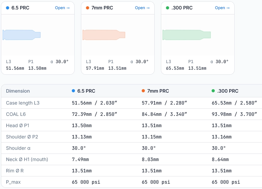Click the 7.49mm neck diameter cell
The height and width of the screenshot is (189, 262).
[x=80, y=159]
